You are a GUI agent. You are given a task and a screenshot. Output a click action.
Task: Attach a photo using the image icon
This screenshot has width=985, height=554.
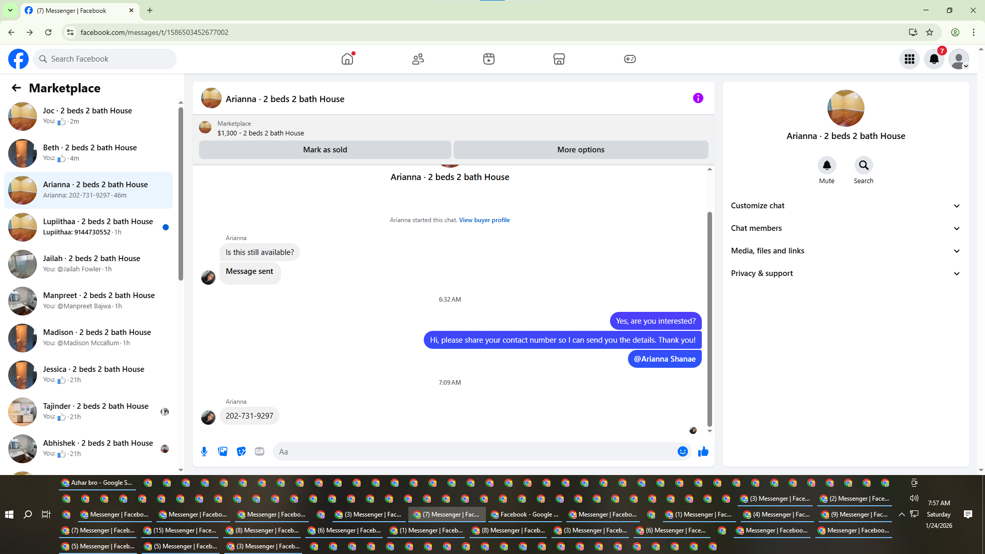(223, 451)
